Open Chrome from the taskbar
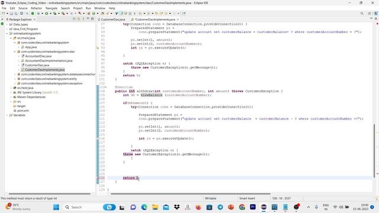The image size is (379, 213). click(x=242, y=207)
